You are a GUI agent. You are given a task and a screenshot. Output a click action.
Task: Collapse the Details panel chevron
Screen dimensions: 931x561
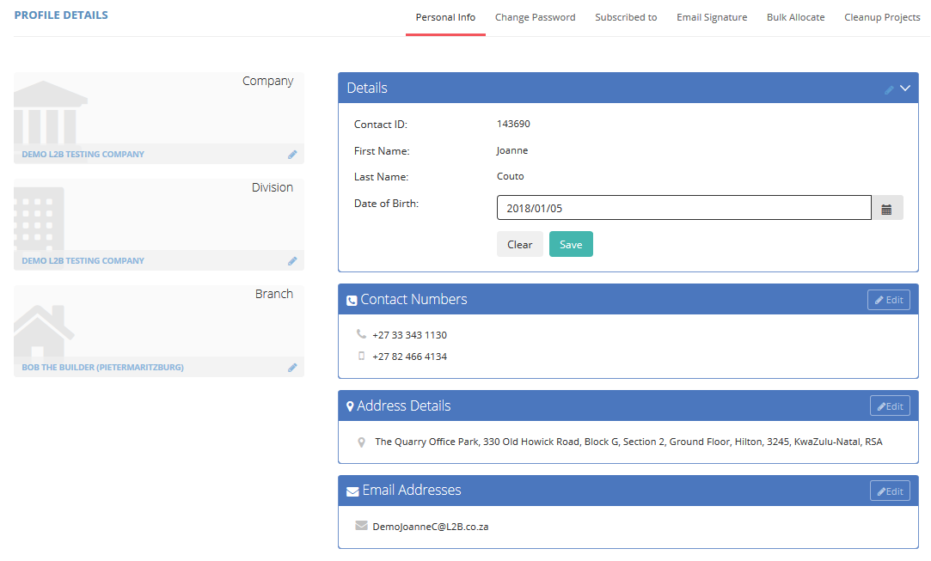pos(905,88)
